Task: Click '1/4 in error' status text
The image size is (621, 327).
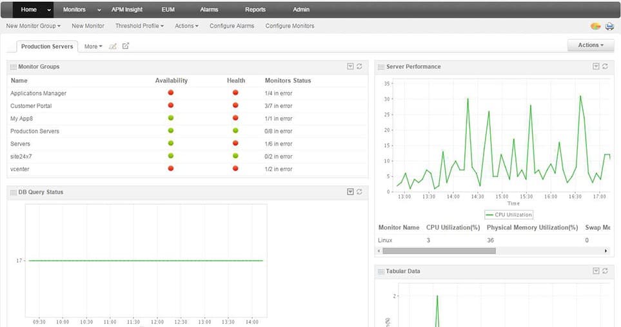Action: point(279,93)
